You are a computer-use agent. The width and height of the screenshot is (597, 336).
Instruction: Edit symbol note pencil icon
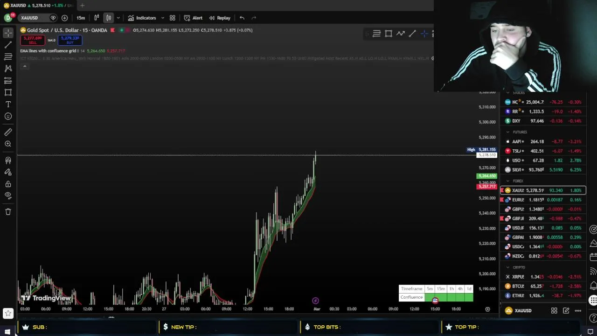pyautogui.click(x=566, y=310)
